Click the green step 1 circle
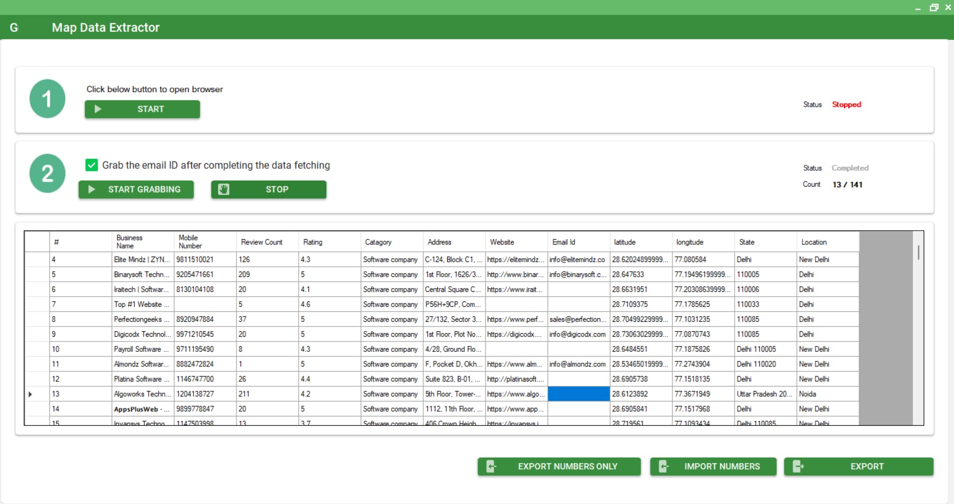Viewport: 954px width, 504px height. (47, 99)
